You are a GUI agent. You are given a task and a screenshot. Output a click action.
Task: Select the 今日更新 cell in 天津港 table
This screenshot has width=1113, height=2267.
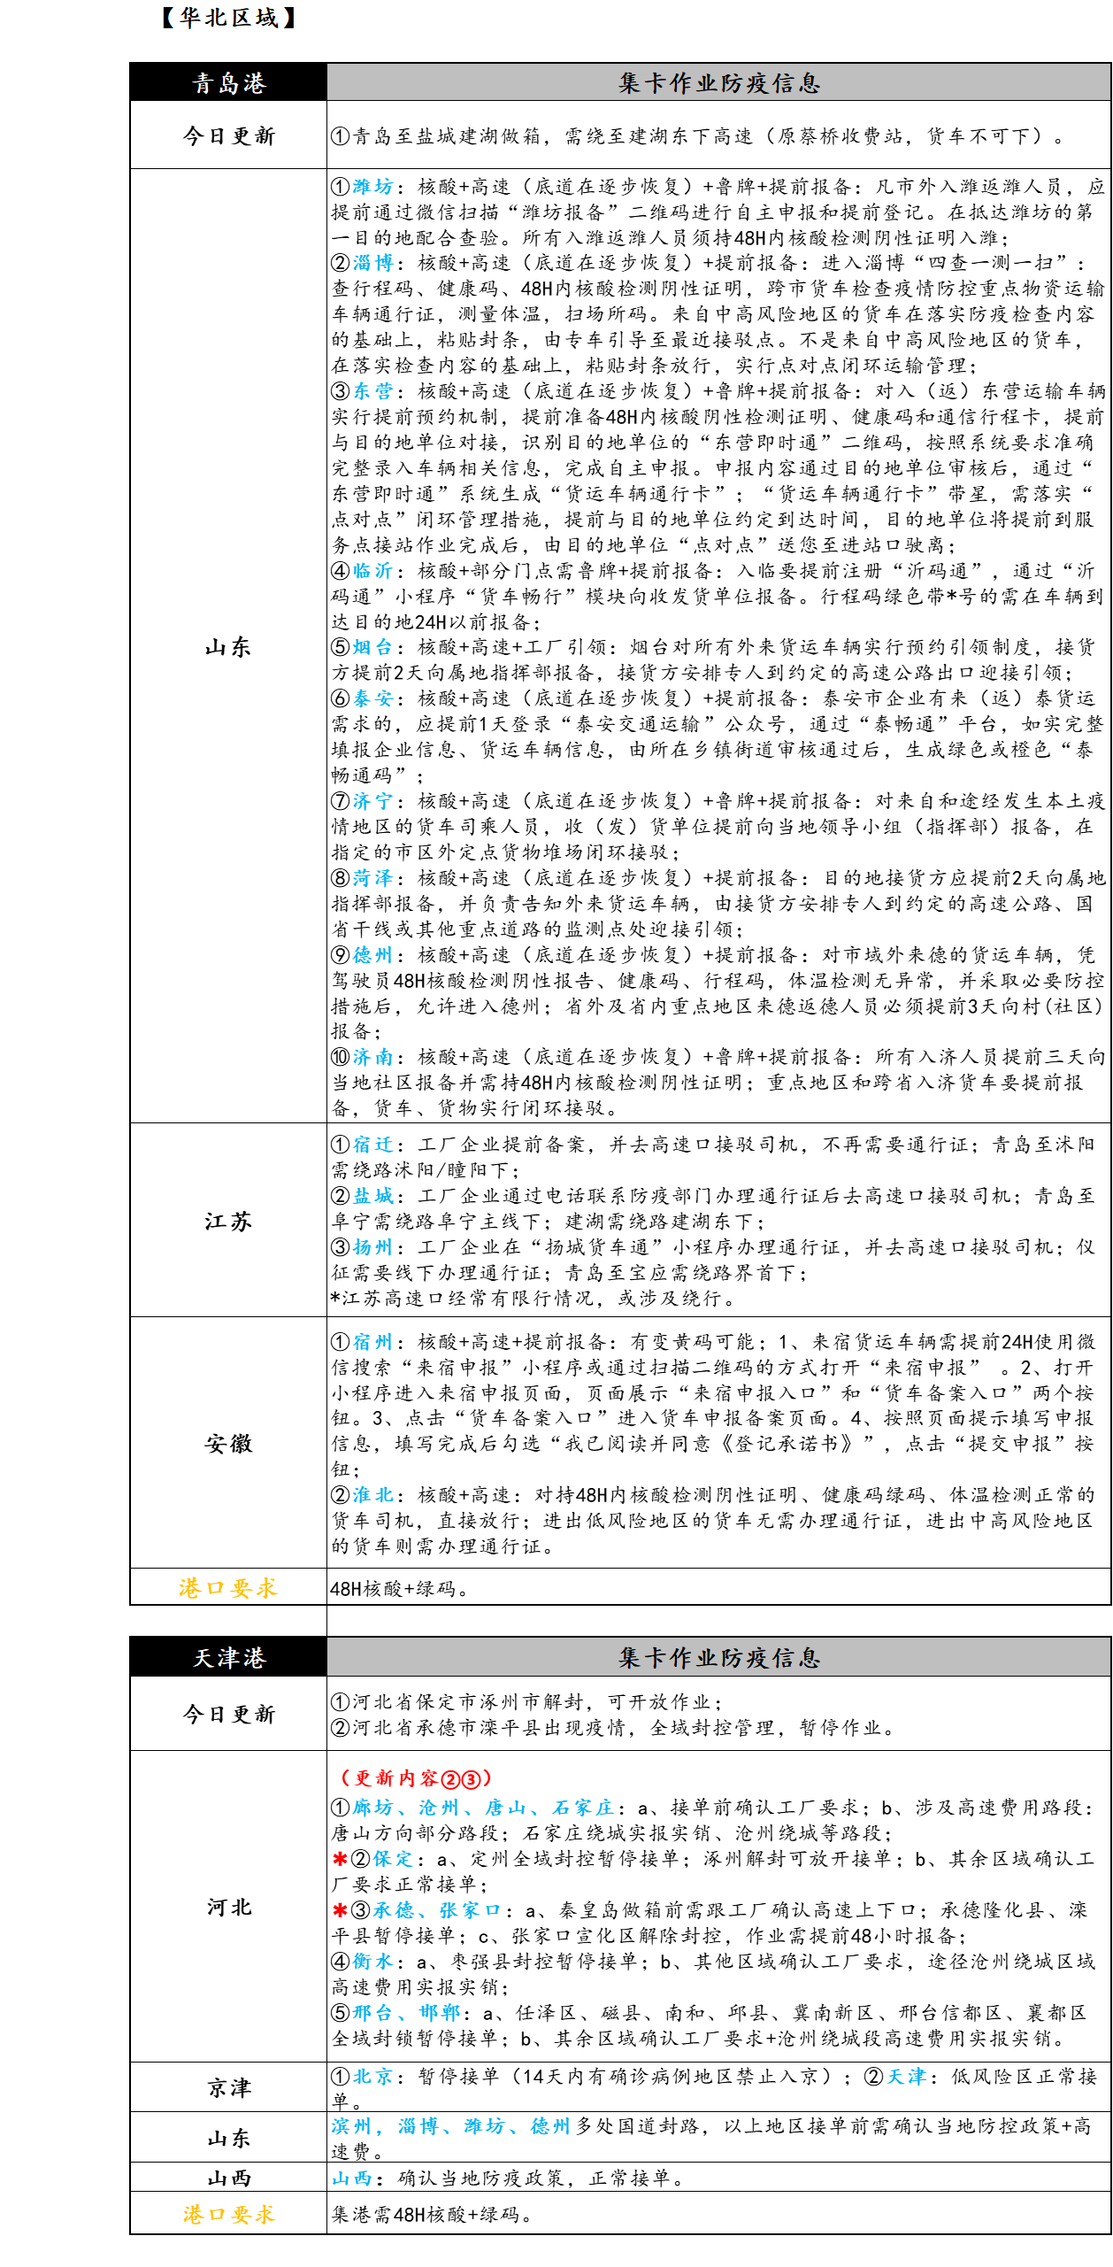pos(228,1714)
